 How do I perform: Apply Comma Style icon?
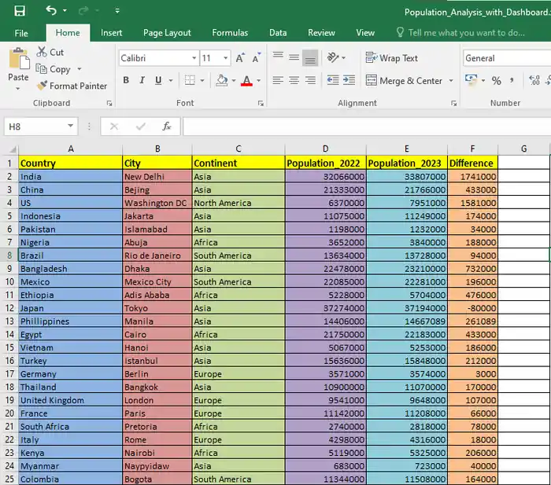[512, 80]
